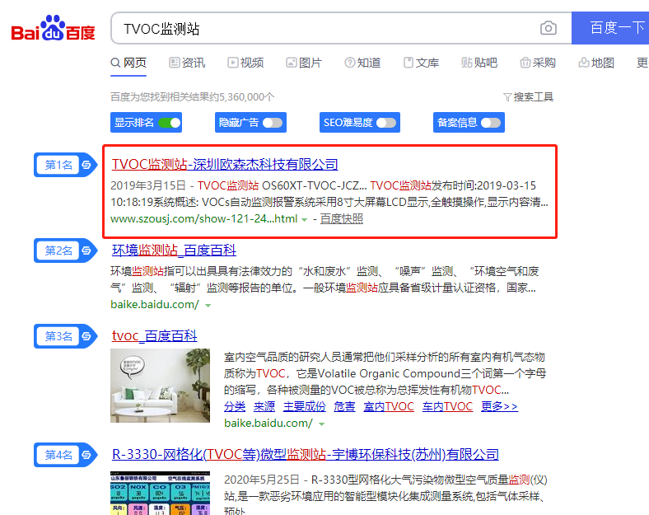
Task: Open the 图片 tab
Action: (304, 63)
